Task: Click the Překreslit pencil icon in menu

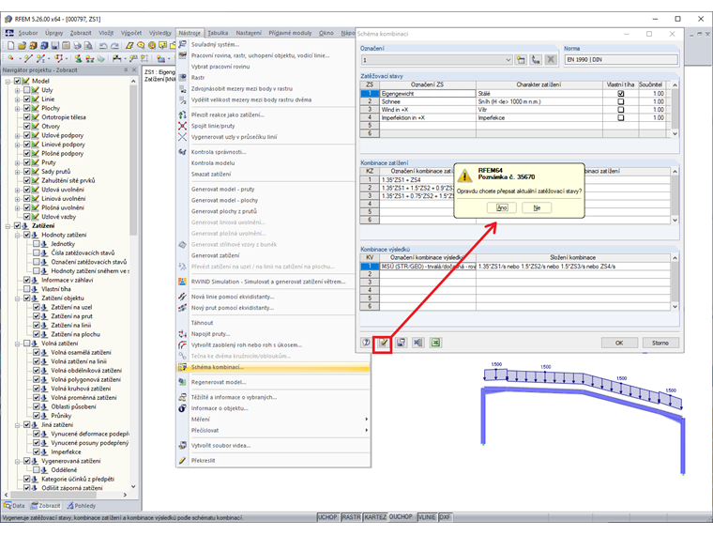Action: [x=182, y=461]
